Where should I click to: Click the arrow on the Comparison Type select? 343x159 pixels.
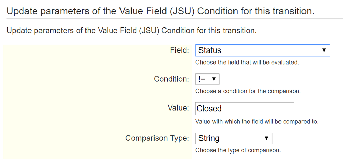click(266, 138)
